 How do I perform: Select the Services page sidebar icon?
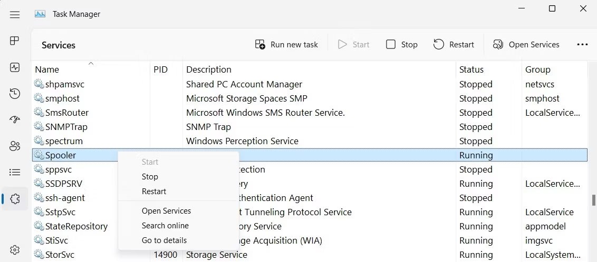click(15, 198)
